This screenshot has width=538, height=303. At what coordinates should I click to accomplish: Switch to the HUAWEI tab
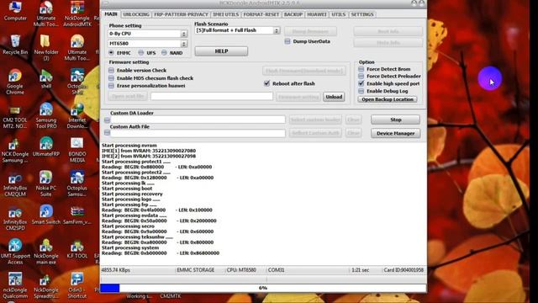click(x=317, y=14)
